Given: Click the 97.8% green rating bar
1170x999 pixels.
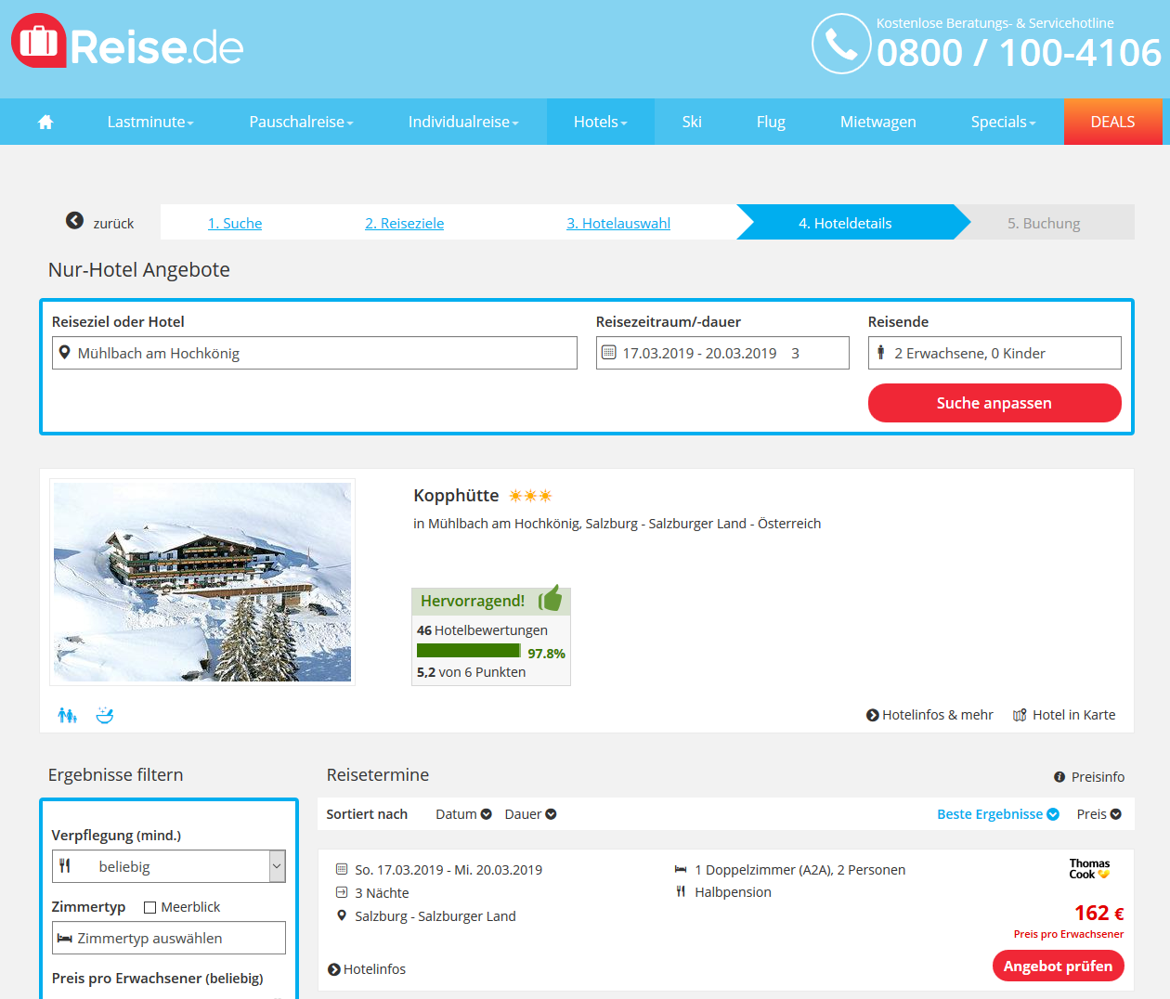Looking at the screenshot, I should [468, 651].
